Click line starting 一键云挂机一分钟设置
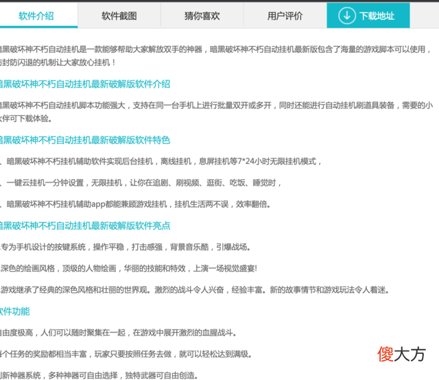439x380 pixels. pos(141,183)
